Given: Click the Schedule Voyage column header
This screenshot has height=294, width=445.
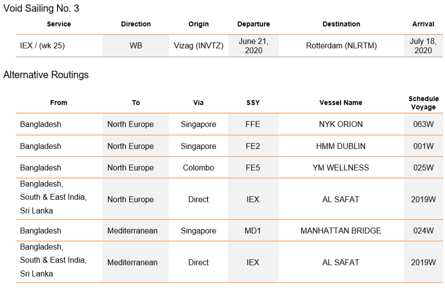Looking at the screenshot, I should (x=423, y=103).
